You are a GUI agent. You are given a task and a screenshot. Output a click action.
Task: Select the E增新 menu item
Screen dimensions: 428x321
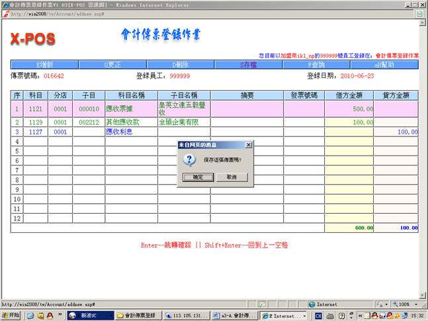click(44, 65)
